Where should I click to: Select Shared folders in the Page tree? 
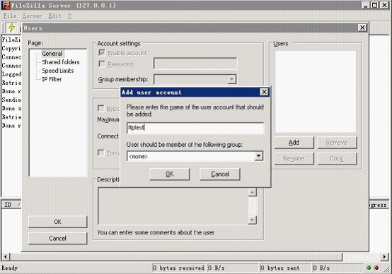(x=61, y=62)
